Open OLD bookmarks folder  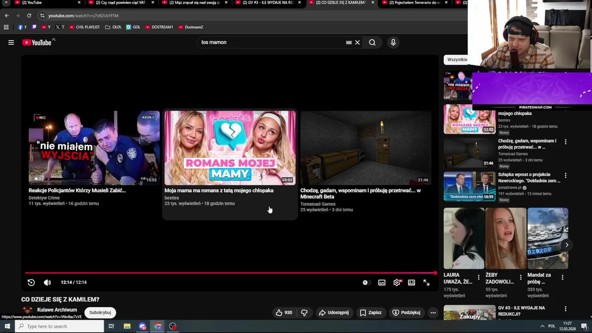click(x=113, y=27)
